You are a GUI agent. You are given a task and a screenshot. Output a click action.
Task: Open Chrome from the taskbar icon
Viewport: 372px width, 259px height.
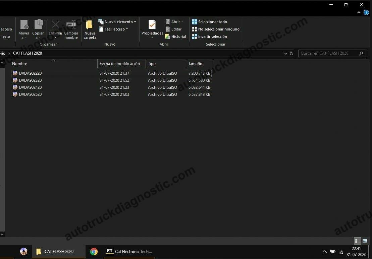coord(94,251)
